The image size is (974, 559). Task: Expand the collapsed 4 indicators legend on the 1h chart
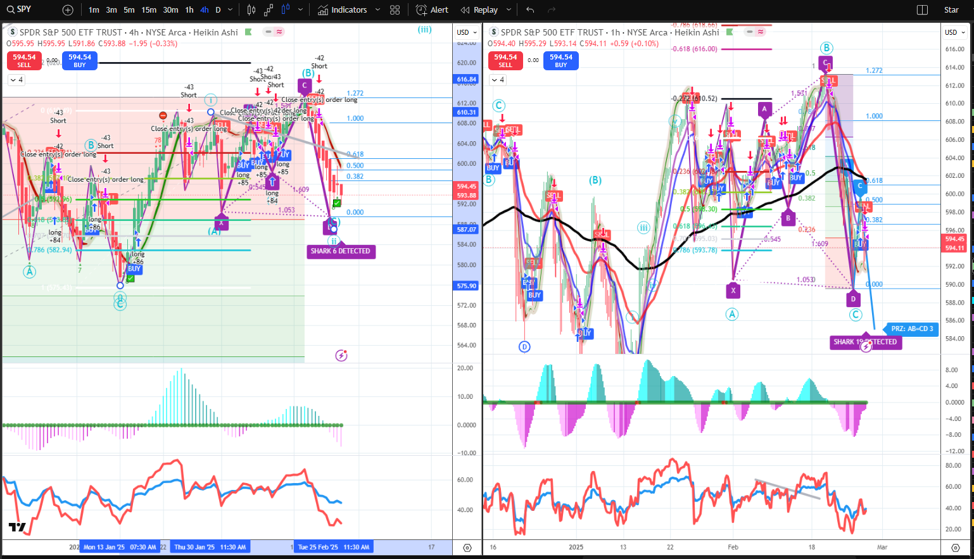498,80
